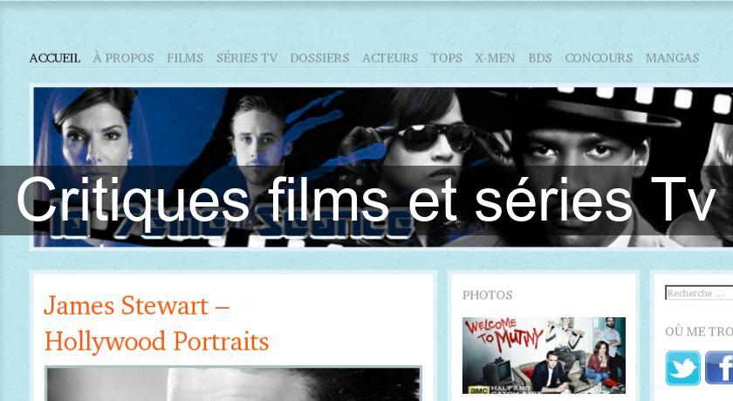Open the Acteurs menu item
The image size is (733, 401).
click(390, 58)
